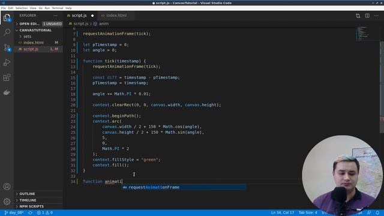Open the Extensions view
The image size is (384, 216).
click(7, 77)
